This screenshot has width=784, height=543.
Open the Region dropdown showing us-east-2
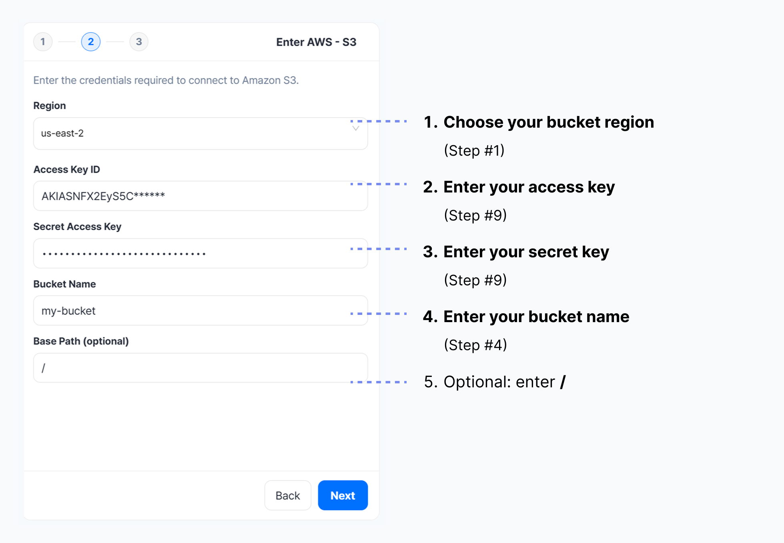pos(192,134)
